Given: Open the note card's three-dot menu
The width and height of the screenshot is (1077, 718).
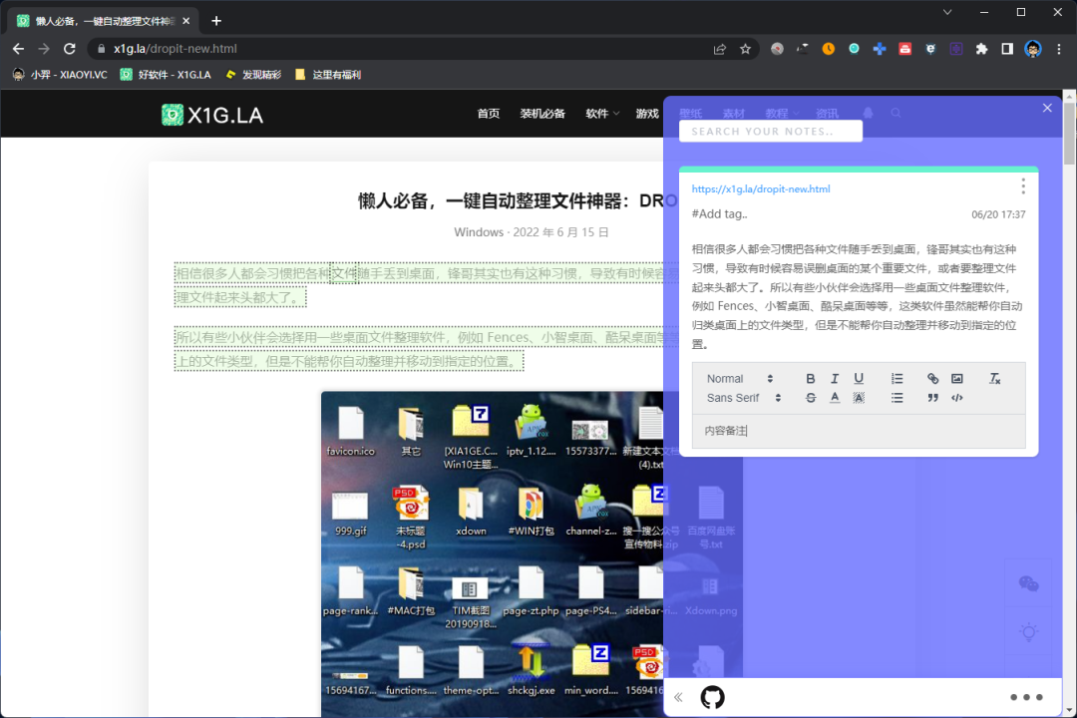Looking at the screenshot, I should (1022, 187).
